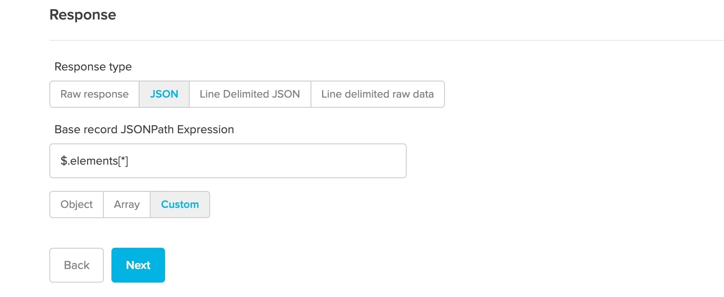Choose Array in the record selector
Screen dimensions: 724x297
(126, 205)
